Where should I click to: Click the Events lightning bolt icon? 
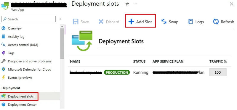[3, 78]
